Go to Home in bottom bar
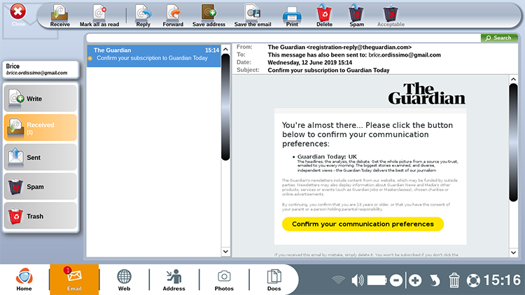 click(24, 280)
